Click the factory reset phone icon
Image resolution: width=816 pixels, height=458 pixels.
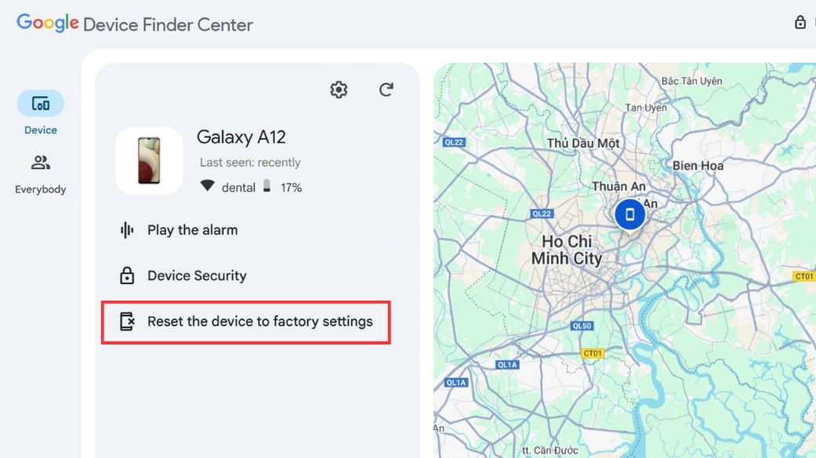click(127, 321)
